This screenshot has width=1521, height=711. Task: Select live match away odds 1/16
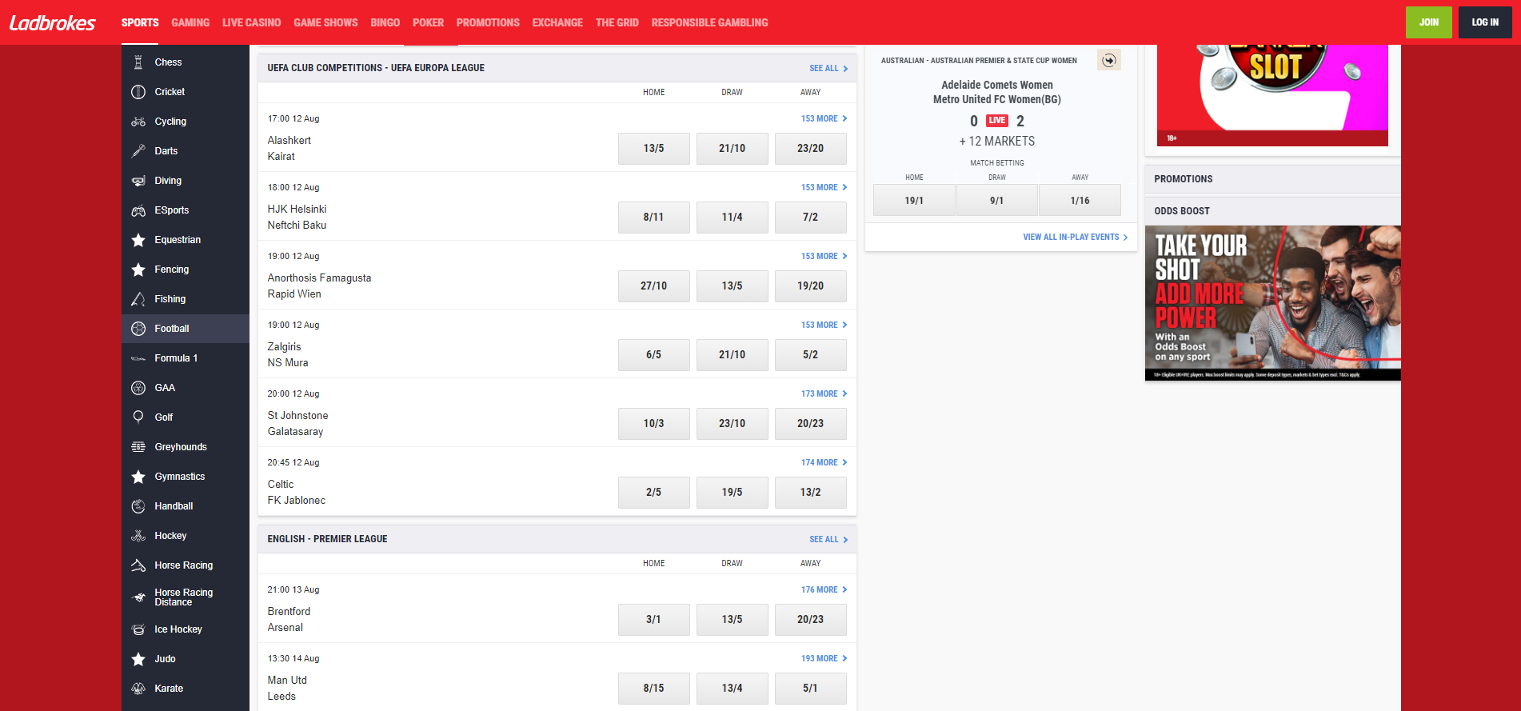coord(1080,201)
